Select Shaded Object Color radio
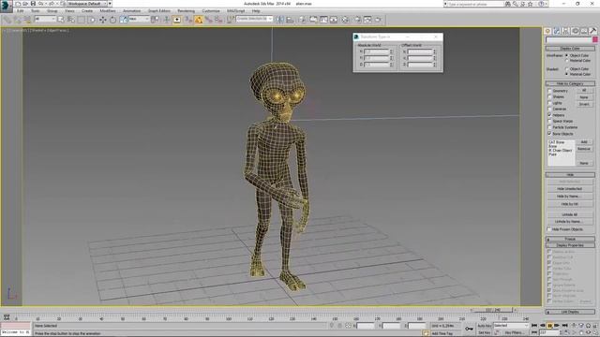This screenshot has width=600, height=337. pos(567,68)
